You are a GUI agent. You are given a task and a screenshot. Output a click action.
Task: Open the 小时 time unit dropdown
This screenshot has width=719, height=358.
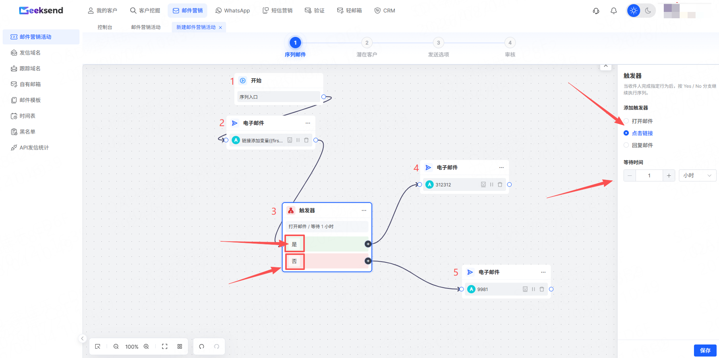click(698, 175)
